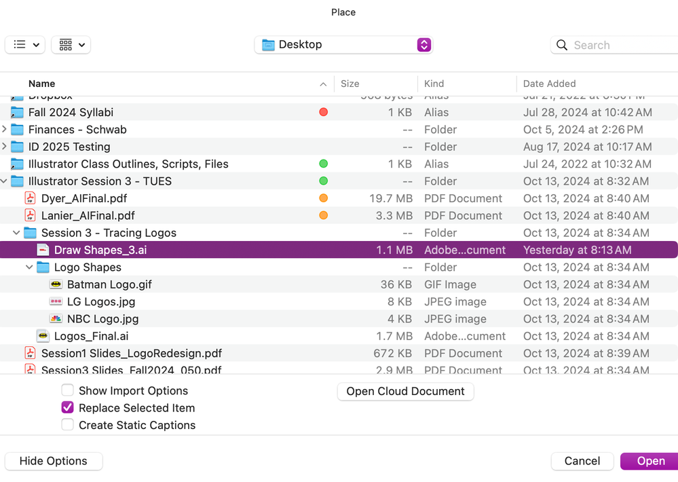Click the Open Cloud Document button
The height and width of the screenshot is (482, 678).
click(405, 391)
